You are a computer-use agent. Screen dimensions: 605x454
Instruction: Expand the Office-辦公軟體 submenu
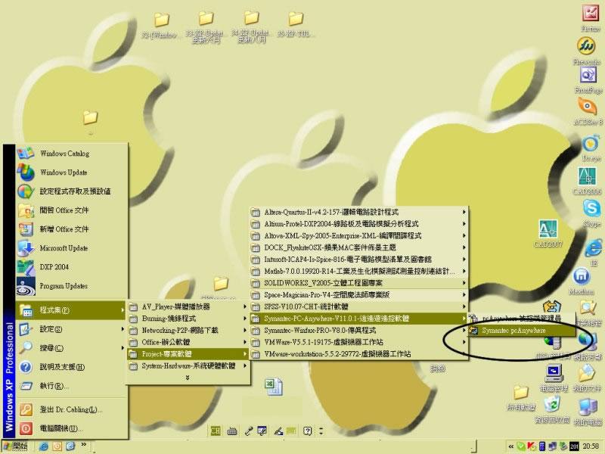pyautogui.click(x=188, y=342)
